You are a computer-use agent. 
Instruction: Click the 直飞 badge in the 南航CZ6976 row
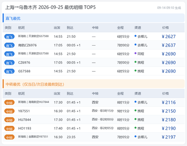coord(9,45)
